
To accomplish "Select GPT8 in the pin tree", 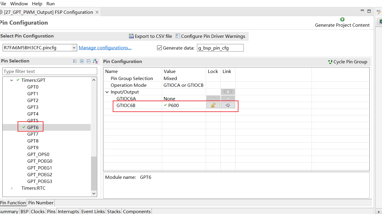I will click(33, 141).
